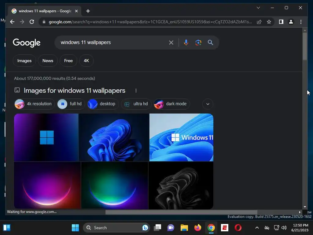Open black bloom wallpaper thumbnail

[x=181, y=185]
